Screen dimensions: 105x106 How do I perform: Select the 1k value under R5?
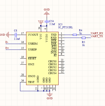pyautogui.click(x=83, y=45)
